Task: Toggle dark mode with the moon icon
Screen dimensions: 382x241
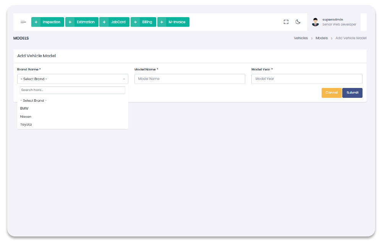Action: coord(298,22)
